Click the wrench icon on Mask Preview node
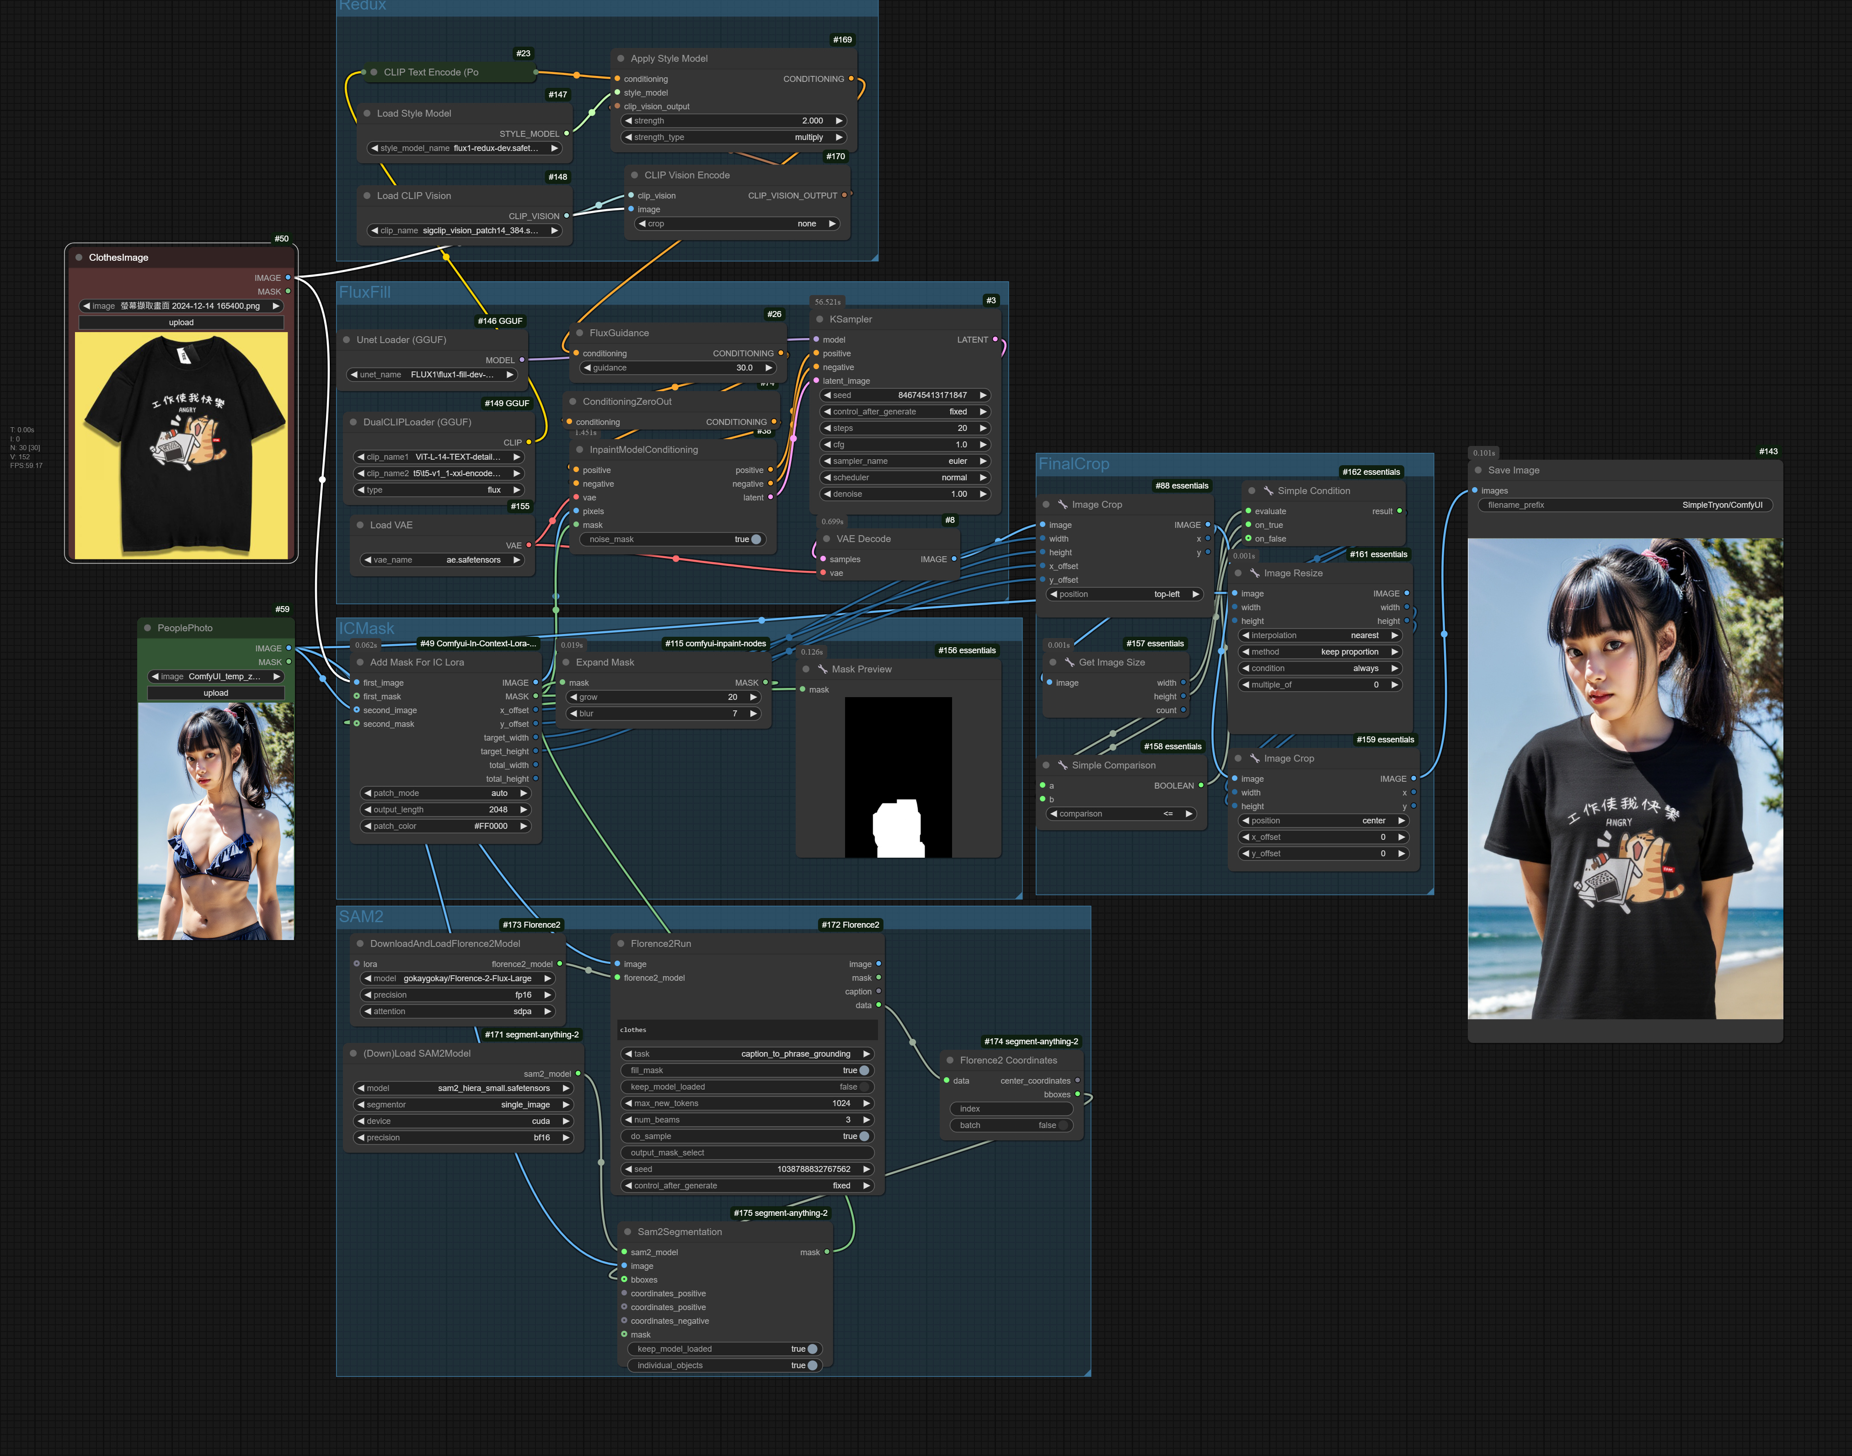Screen dimensions: 1852x1456 coord(823,669)
